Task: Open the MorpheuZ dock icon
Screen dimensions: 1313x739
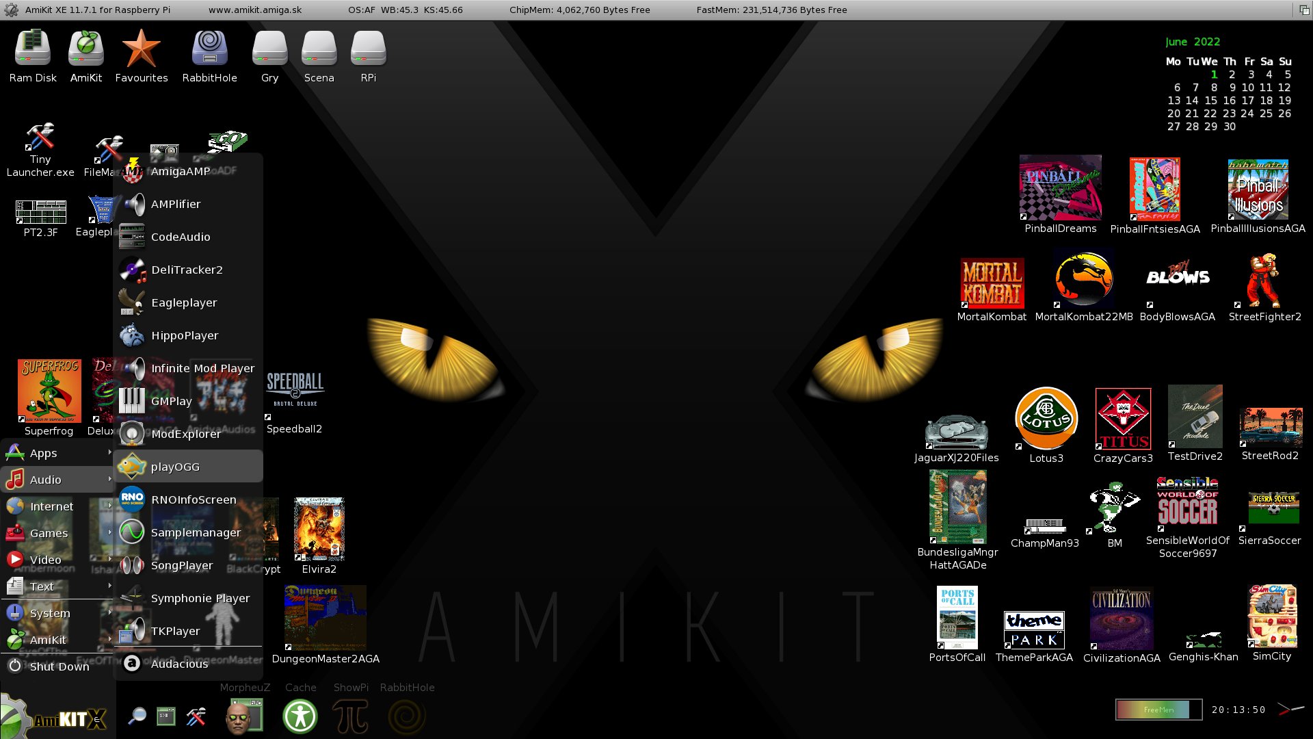Action: point(244,716)
